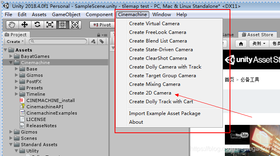280x156 pixels.
Task: Open the Create dropdown in Project
Action: tap(15, 41)
